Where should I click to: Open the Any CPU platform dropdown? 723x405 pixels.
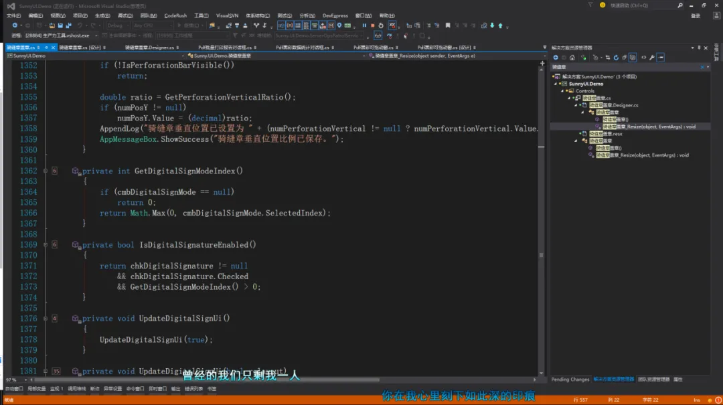[152, 25]
